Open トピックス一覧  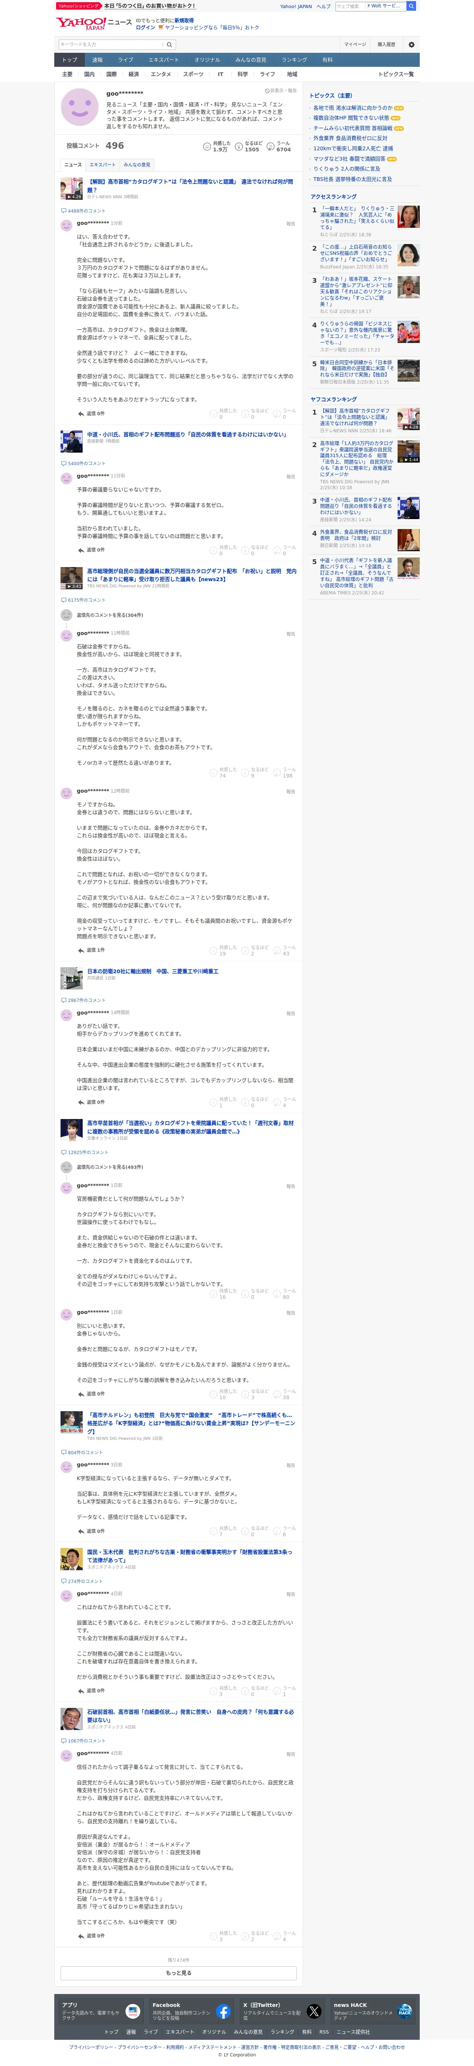coord(396,75)
